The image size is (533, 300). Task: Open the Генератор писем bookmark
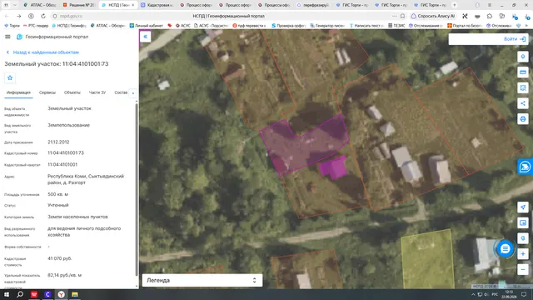pyautogui.click(x=327, y=26)
